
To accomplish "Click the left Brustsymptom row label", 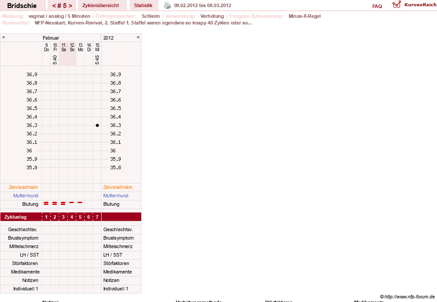I will pos(23,238).
